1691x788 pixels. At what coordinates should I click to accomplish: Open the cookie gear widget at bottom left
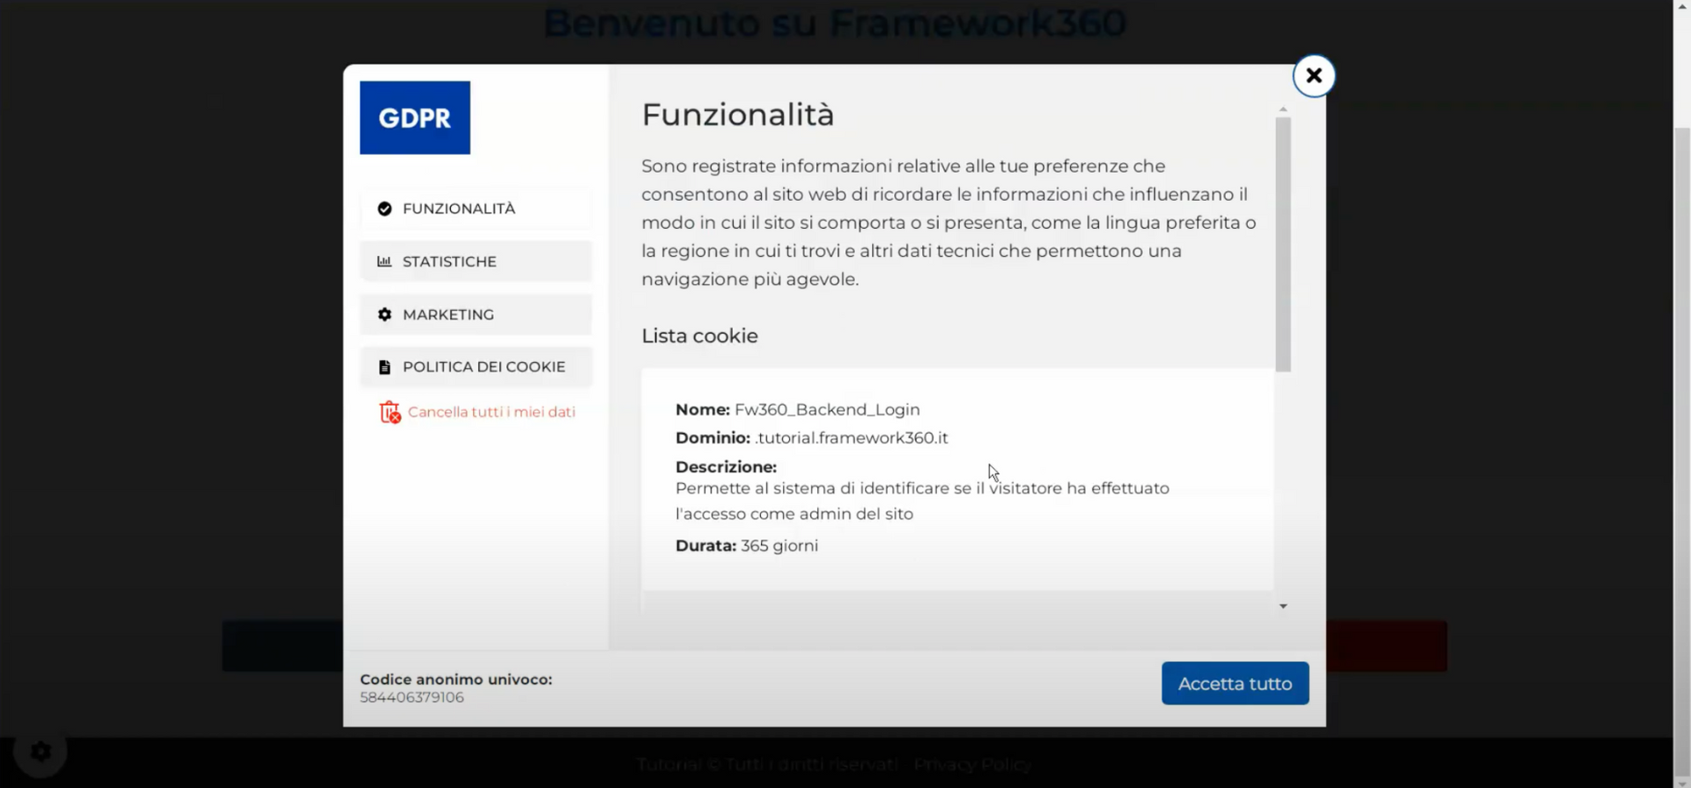point(40,750)
